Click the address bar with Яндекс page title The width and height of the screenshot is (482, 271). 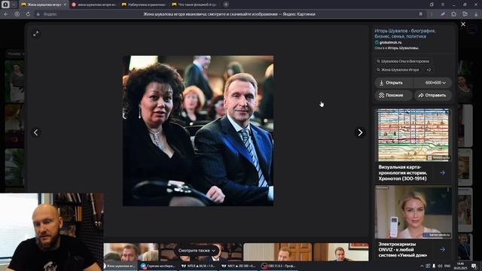[229, 14]
